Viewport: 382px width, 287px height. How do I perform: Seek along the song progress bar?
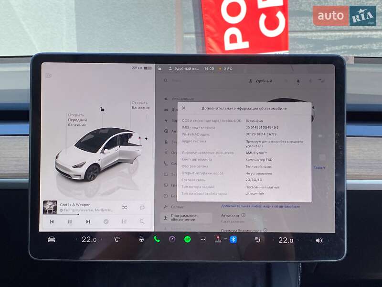click(x=96, y=214)
